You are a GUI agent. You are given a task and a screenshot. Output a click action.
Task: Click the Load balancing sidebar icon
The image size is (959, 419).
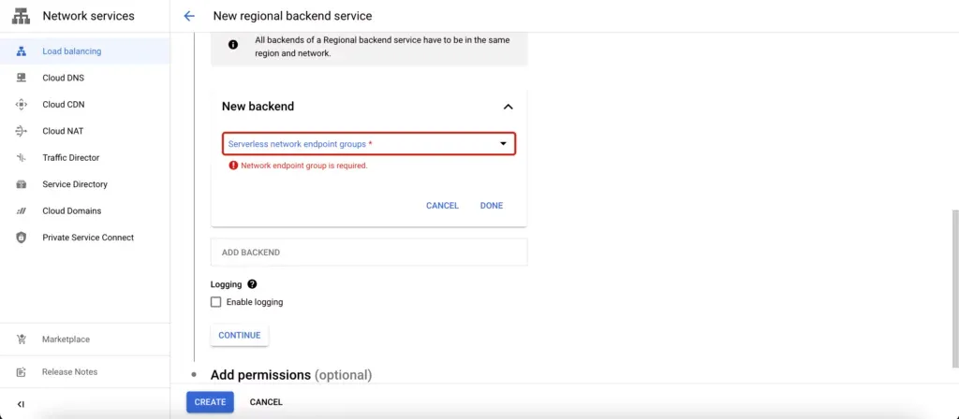pos(21,51)
